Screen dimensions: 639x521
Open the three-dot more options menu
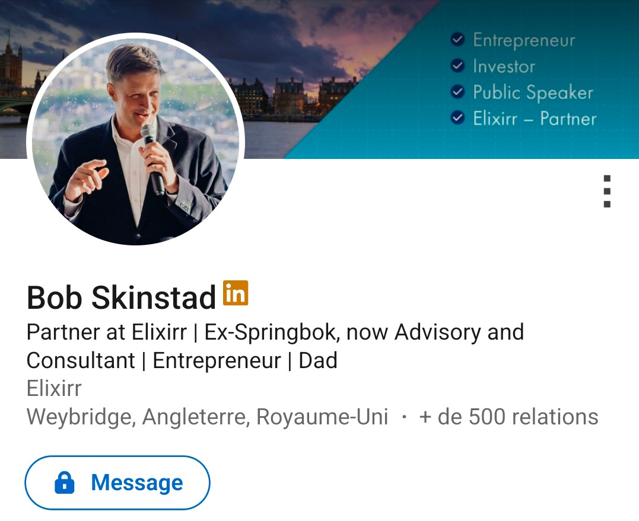coord(606,191)
